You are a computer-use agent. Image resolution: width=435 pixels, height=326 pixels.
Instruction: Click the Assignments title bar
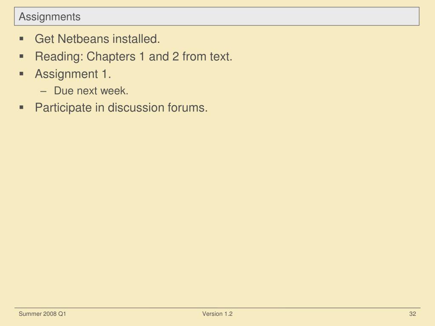217,17
